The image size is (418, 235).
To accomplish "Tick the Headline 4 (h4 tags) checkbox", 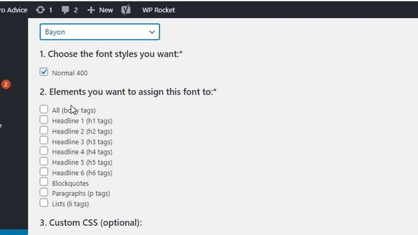I will tap(44, 151).
